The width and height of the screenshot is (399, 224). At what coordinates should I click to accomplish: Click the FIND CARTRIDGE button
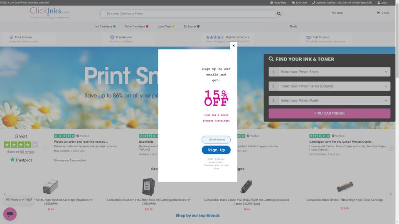329,113
